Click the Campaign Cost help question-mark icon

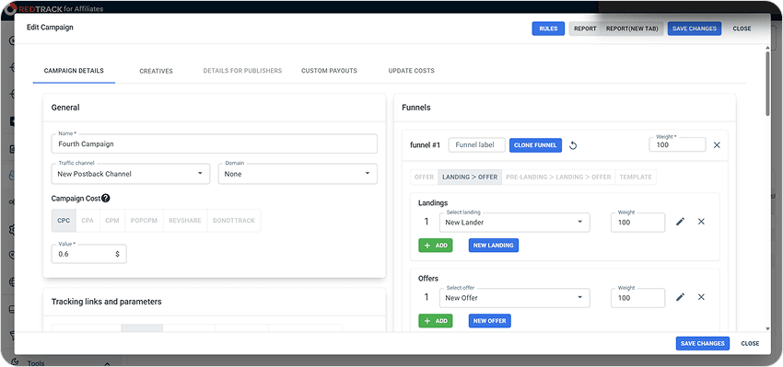pyautogui.click(x=105, y=199)
